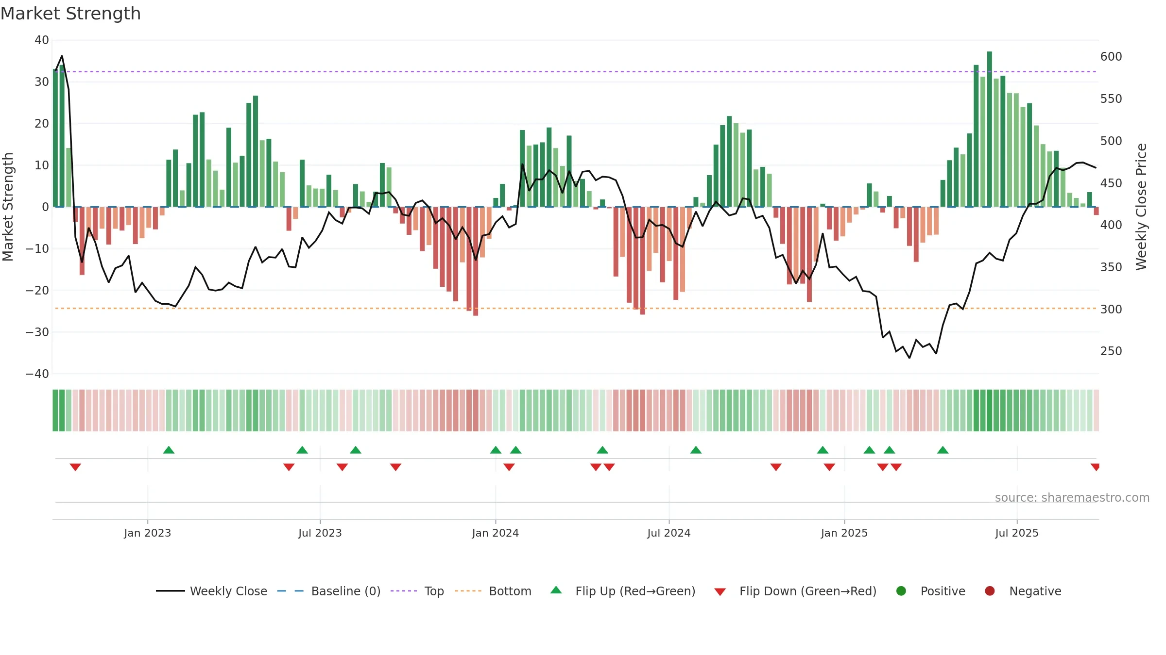The height and width of the screenshot is (655, 1166).
Task: Click the Jul 2023 axis label
Action: tap(320, 533)
